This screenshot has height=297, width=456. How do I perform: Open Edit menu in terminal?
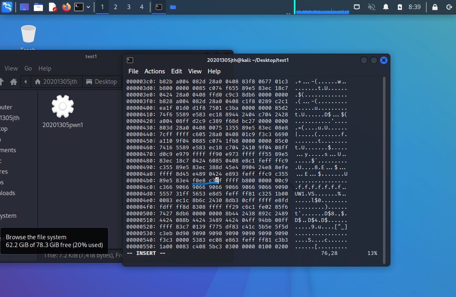point(176,71)
